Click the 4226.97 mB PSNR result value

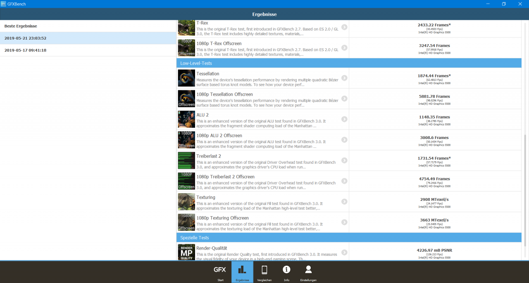point(434,250)
